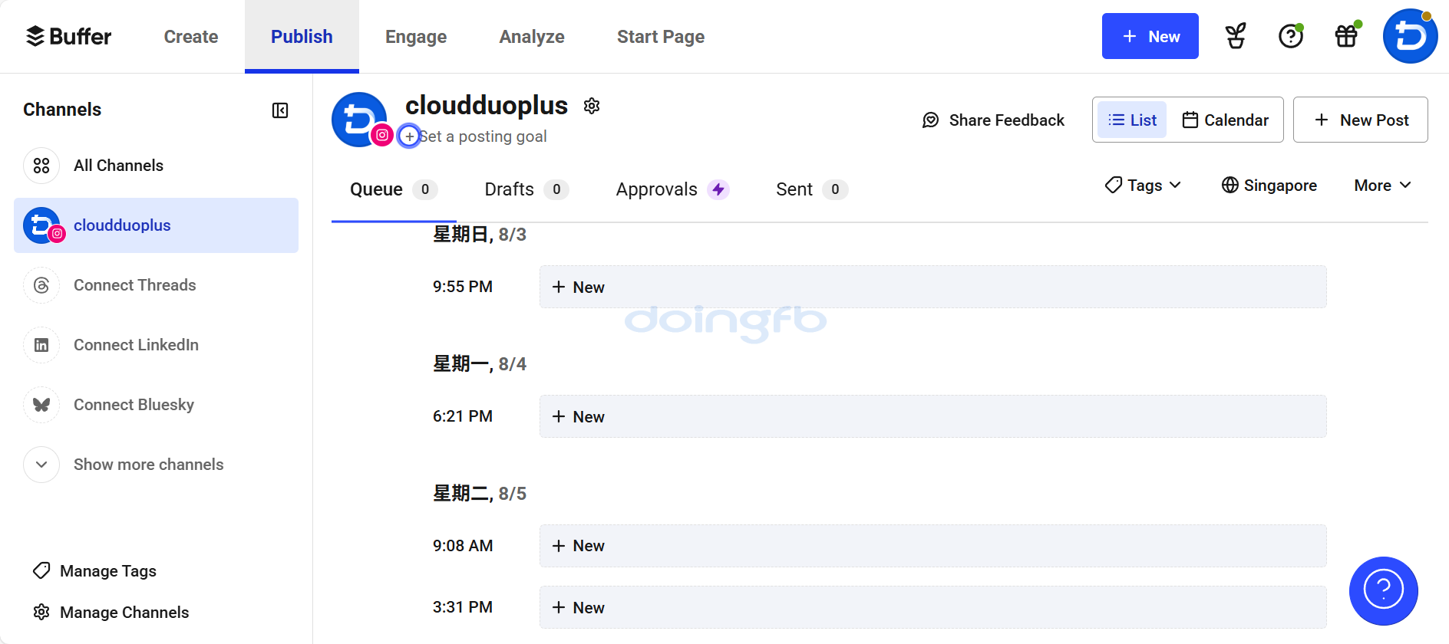This screenshot has width=1449, height=644.
Task: Open the gift box icon
Action: [x=1347, y=36]
